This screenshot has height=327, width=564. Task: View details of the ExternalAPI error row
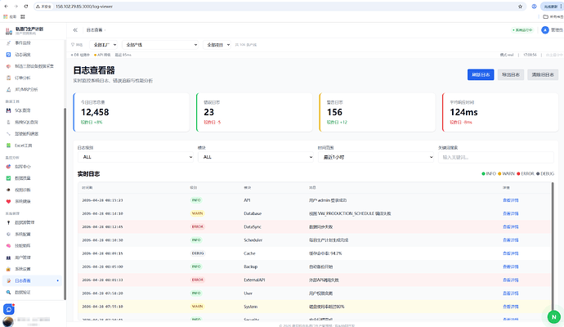point(510,280)
